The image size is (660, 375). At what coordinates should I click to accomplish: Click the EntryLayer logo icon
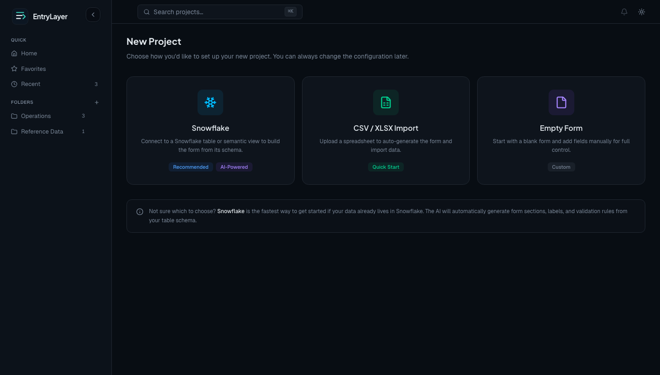pos(20,16)
